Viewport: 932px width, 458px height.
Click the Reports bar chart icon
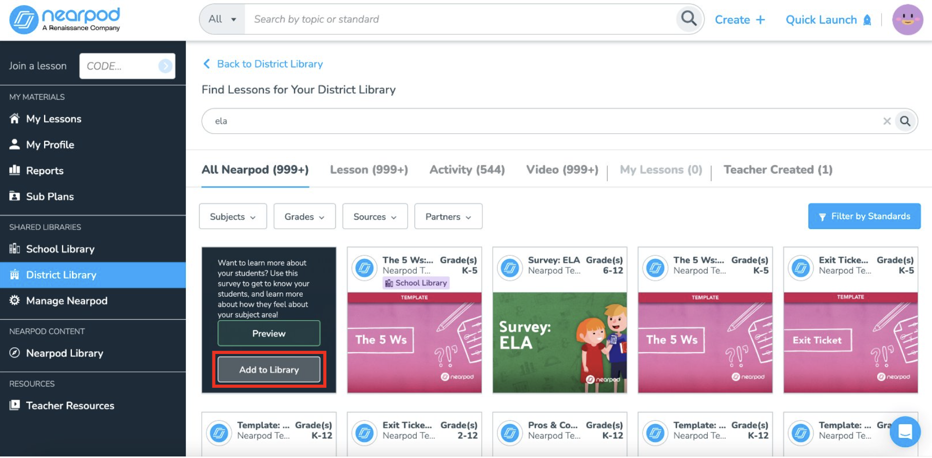15,170
